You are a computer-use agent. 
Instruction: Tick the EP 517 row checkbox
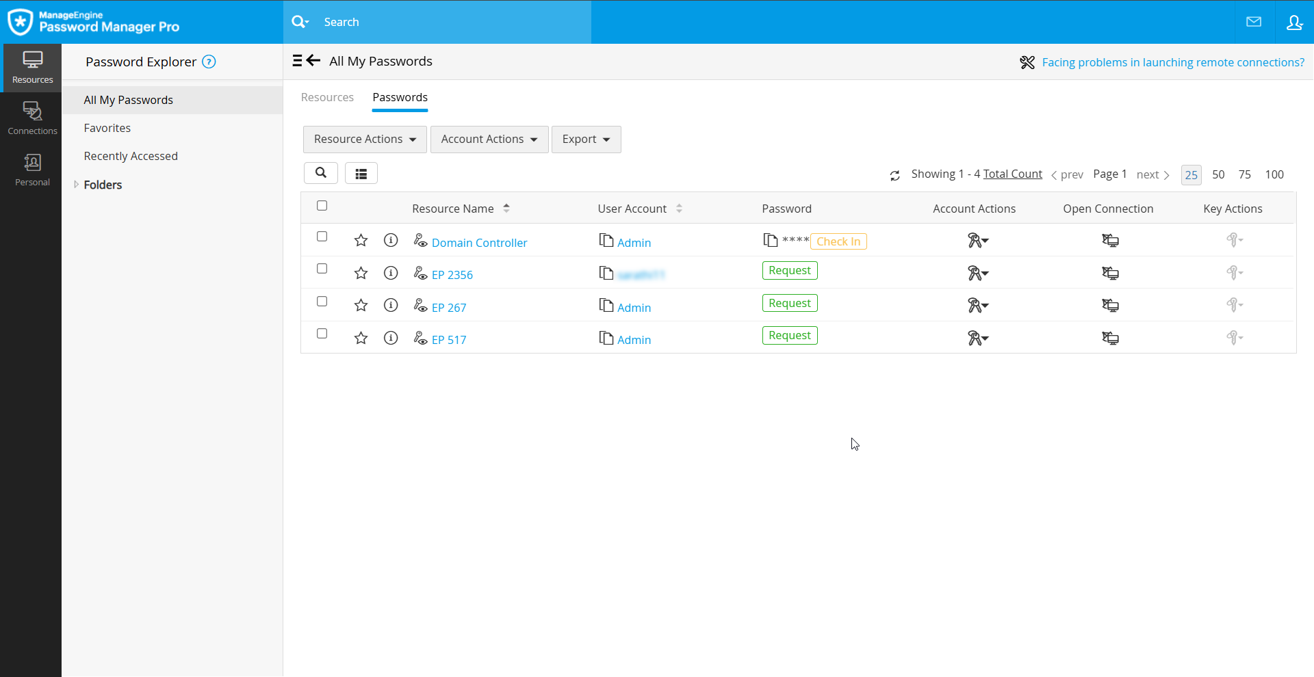point(322,334)
